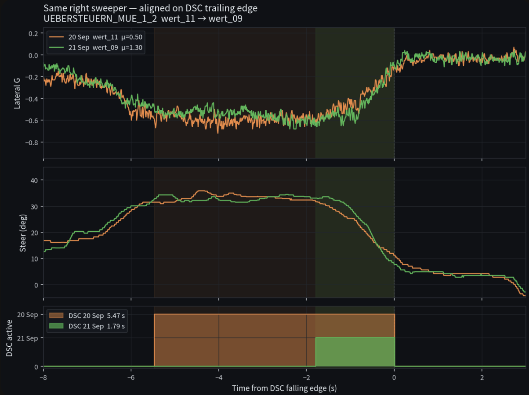Pick the orange line swatch beside wert_11
The height and width of the screenshot is (395, 529).
click(57, 37)
